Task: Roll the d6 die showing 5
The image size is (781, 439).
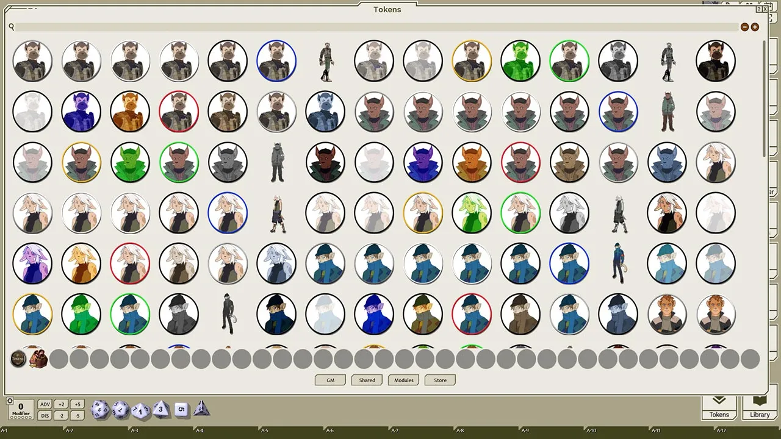Action: click(181, 410)
